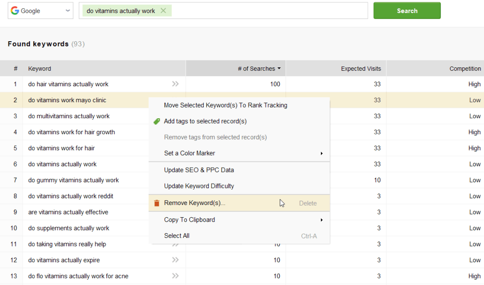Viewport: 484px width, 285px height.
Task: Select the keyword 'do taking vitamins really help'
Action: 67,244
